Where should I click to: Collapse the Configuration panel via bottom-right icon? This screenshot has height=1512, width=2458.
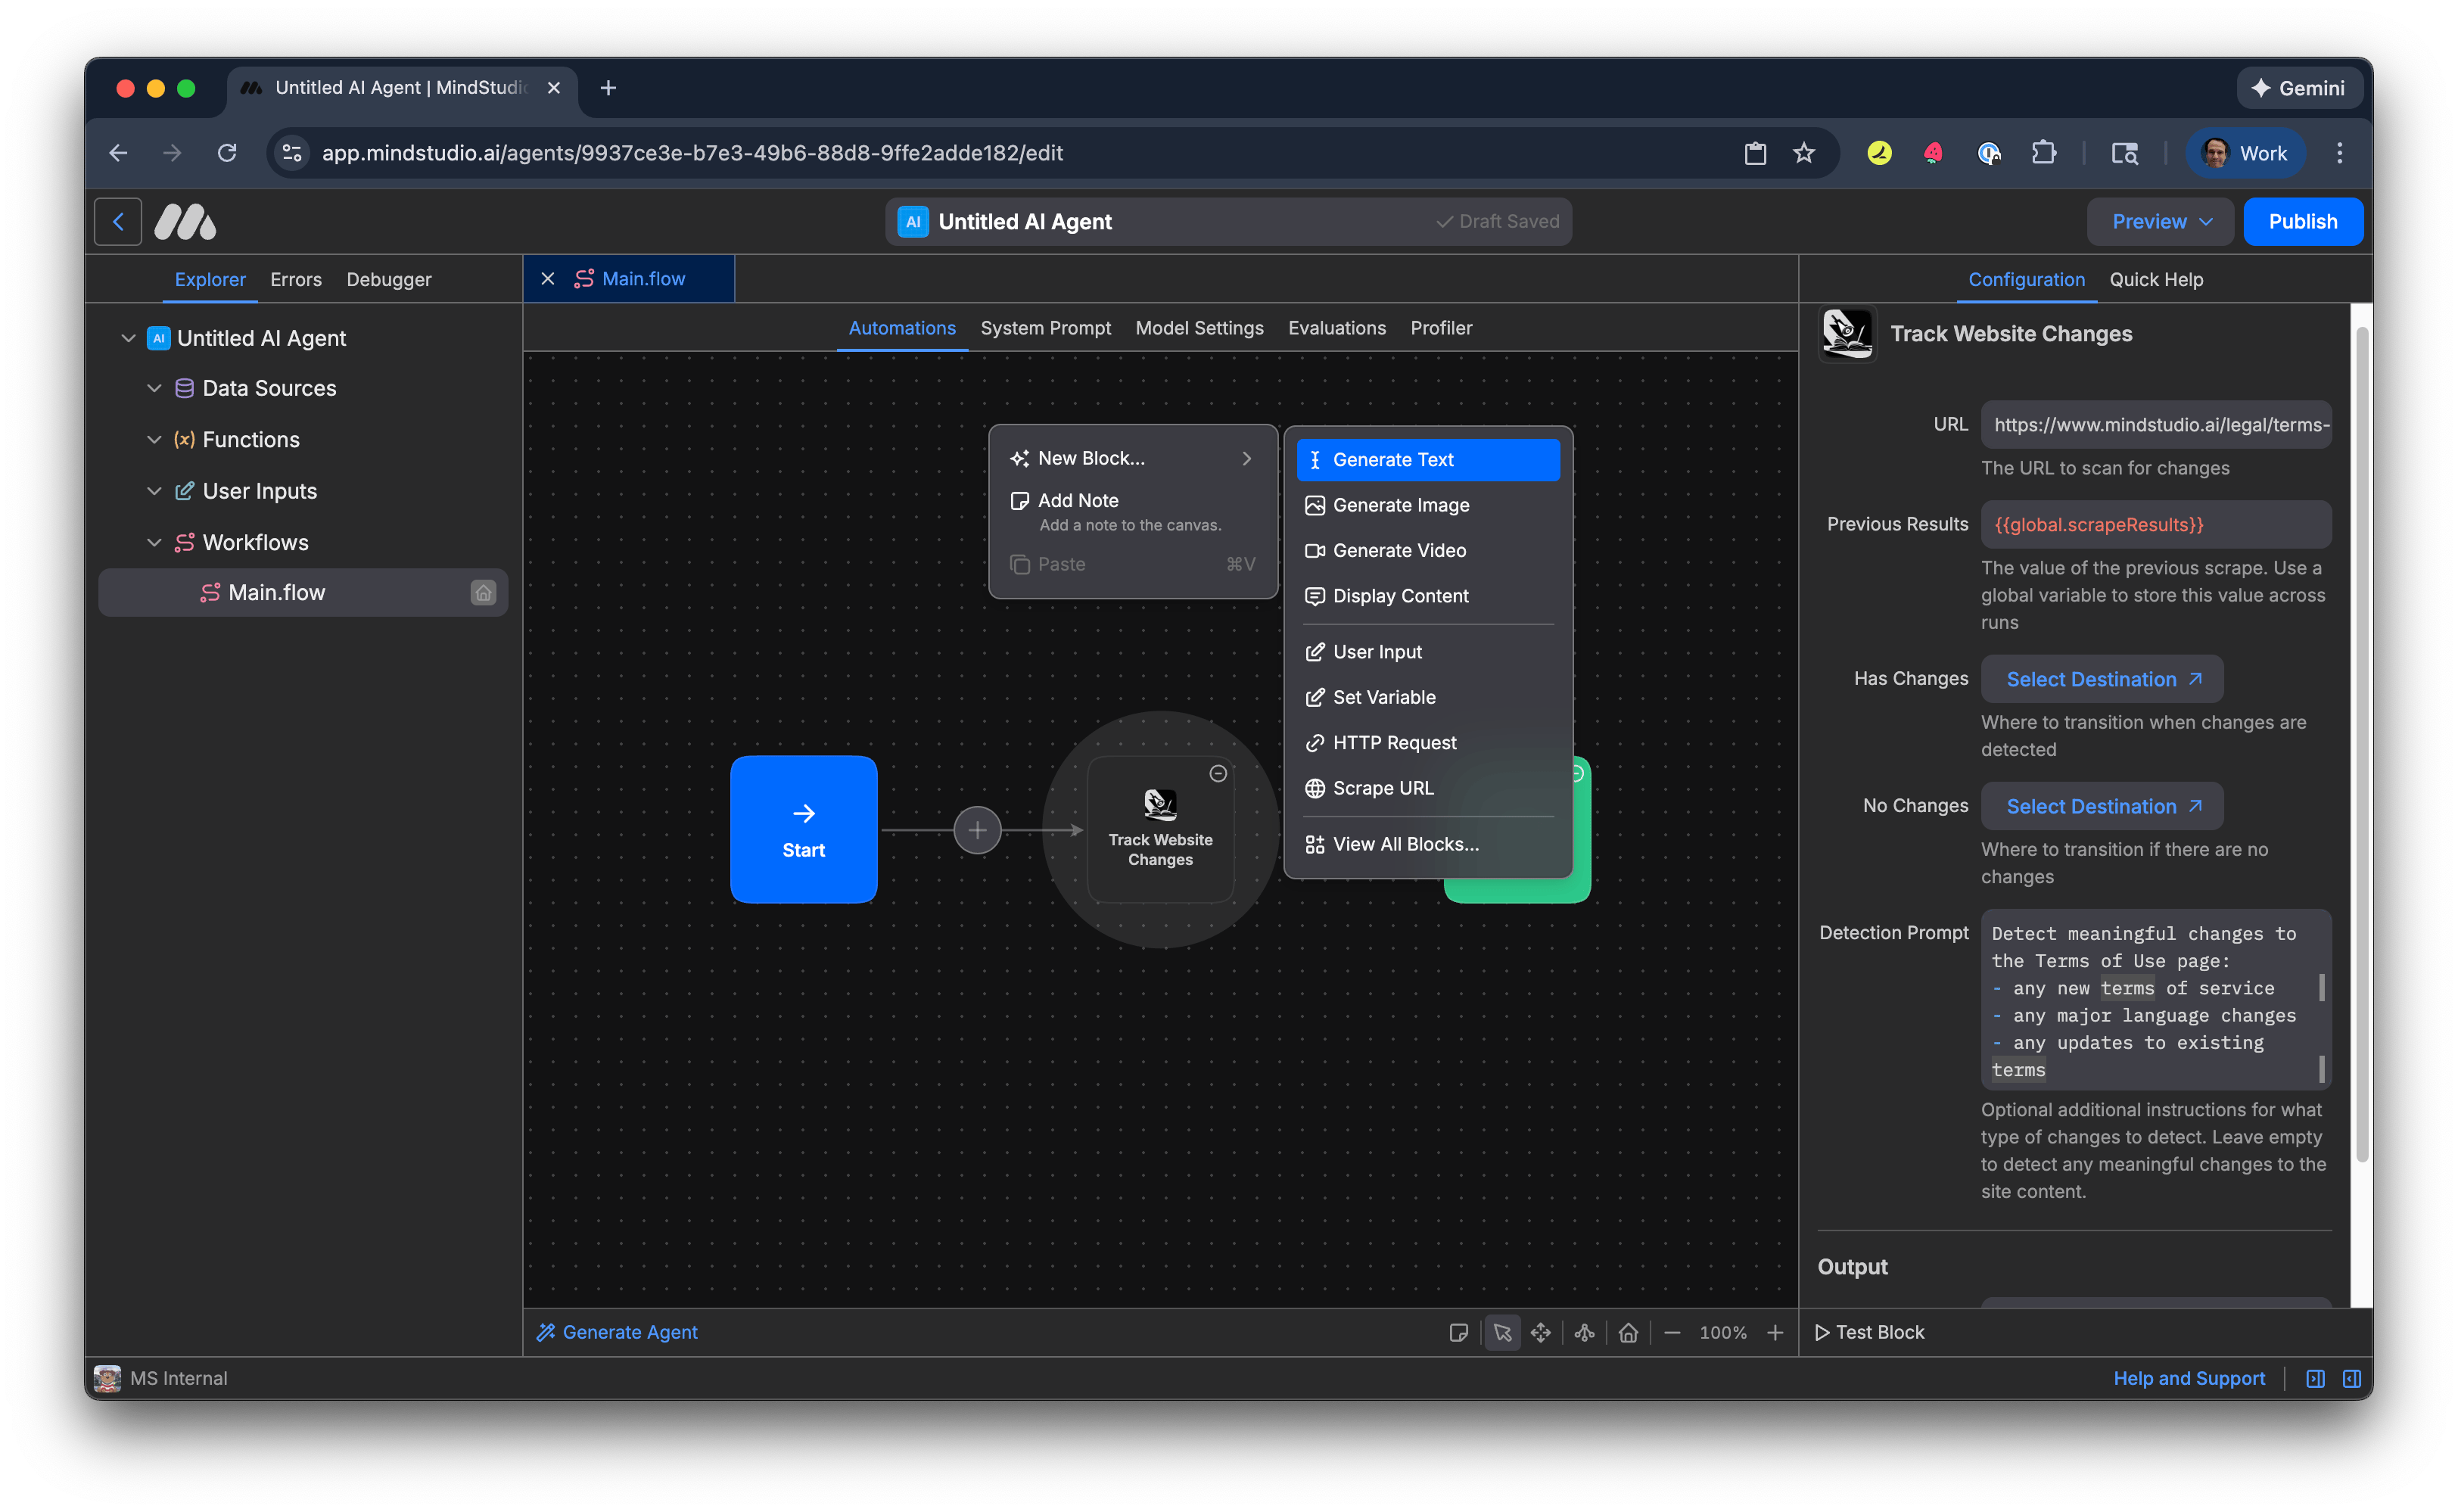[2352, 1378]
